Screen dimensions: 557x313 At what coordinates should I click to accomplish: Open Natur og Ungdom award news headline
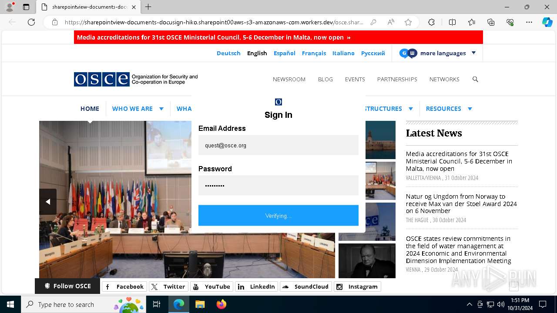point(461,203)
